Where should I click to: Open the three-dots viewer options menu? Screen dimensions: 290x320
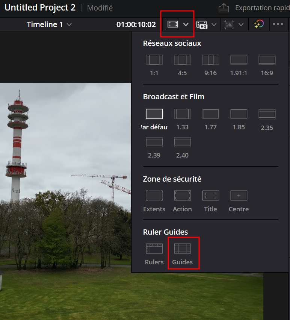[x=278, y=24]
